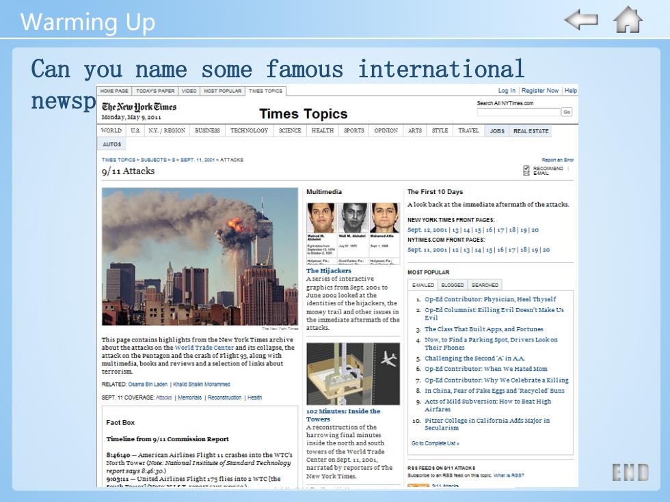The image size is (670, 502).
Task: Click the Go to Complete List link
Action: coord(435,443)
